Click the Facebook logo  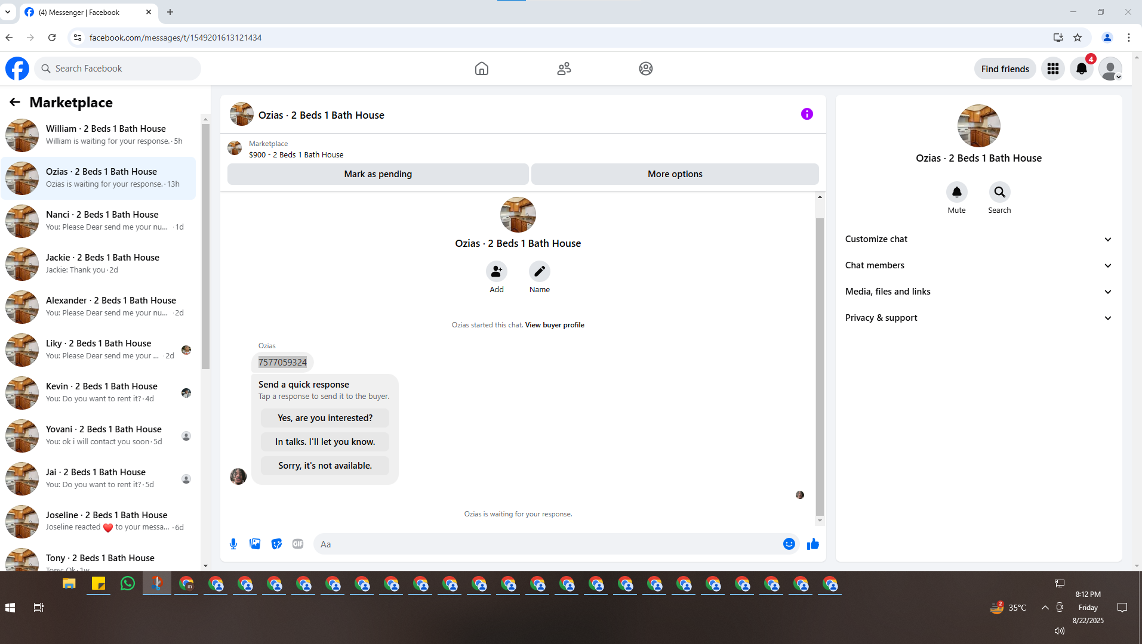[17, 69]
